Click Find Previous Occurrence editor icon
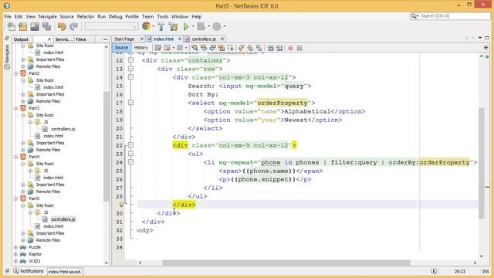Viewport: 494px width, 278px height. coord(204,48)
